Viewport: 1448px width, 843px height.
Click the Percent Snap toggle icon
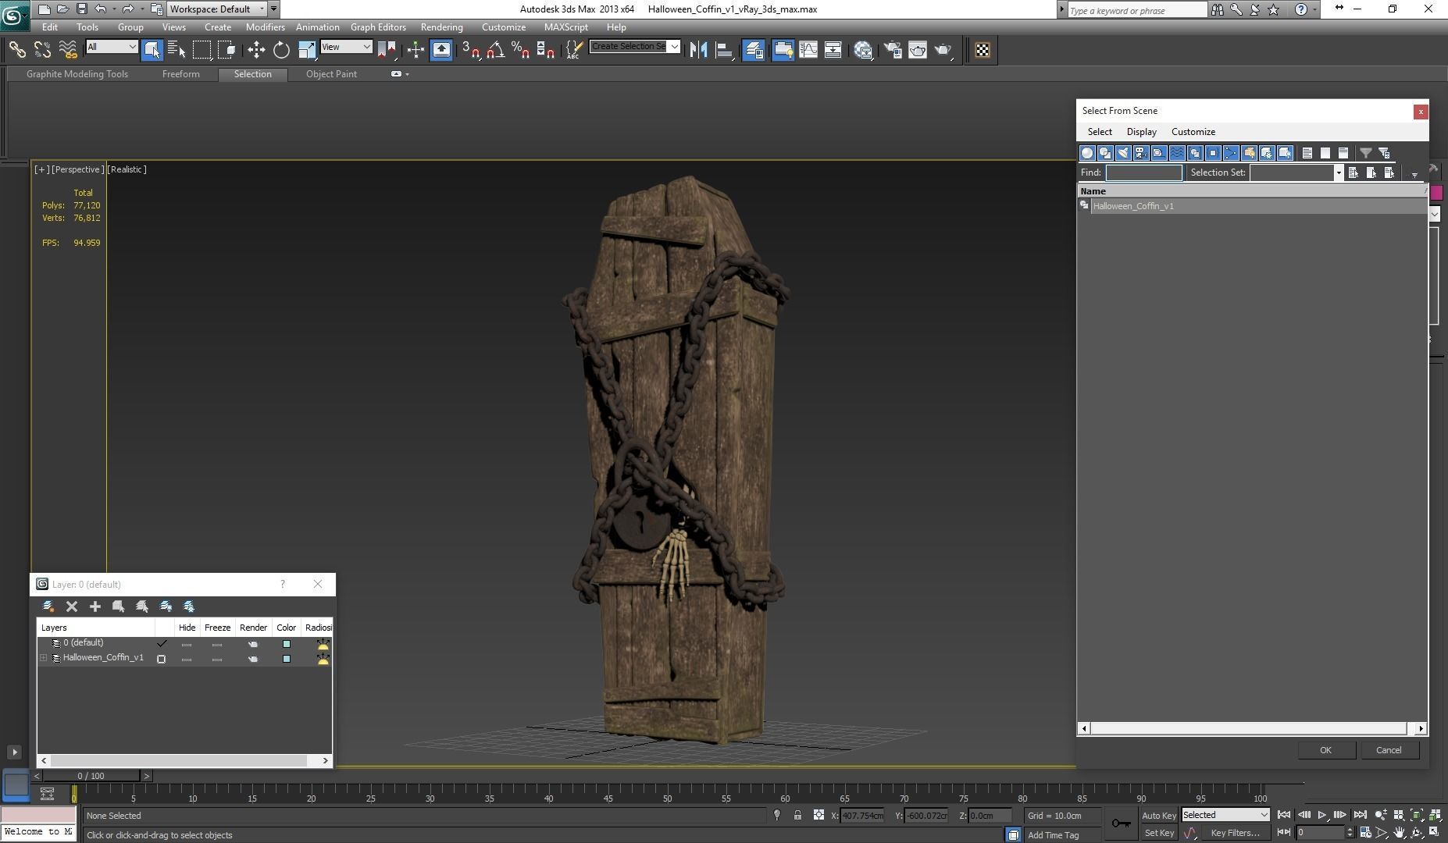(521, 50)
